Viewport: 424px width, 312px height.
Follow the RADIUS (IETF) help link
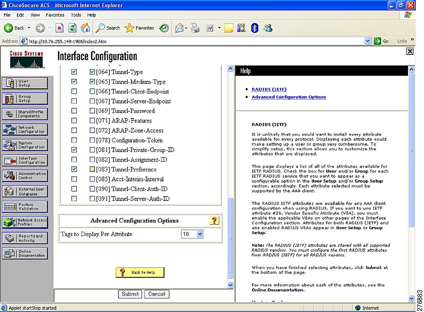tap(269, 89)
